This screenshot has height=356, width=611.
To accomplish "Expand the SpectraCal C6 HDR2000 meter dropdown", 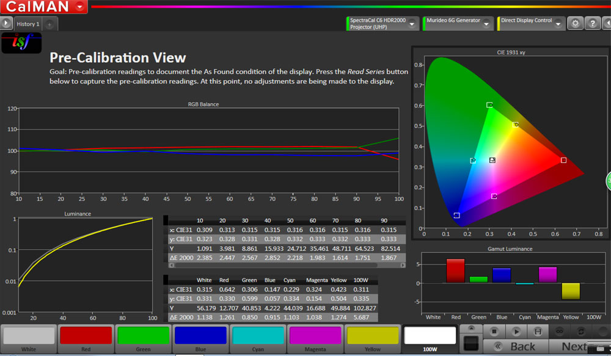I will pyautogui.click(x=412, y=24).
